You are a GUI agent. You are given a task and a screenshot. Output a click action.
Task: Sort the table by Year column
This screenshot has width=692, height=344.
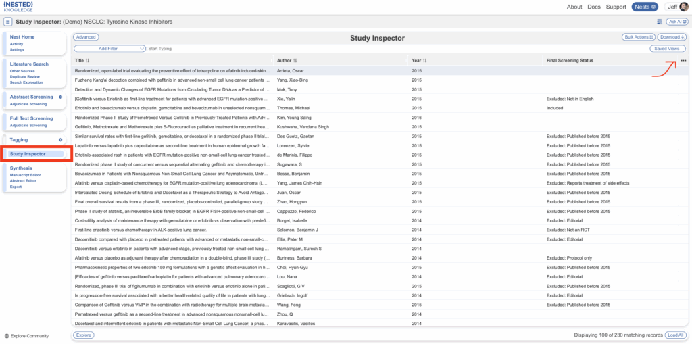tap(424, 61)
